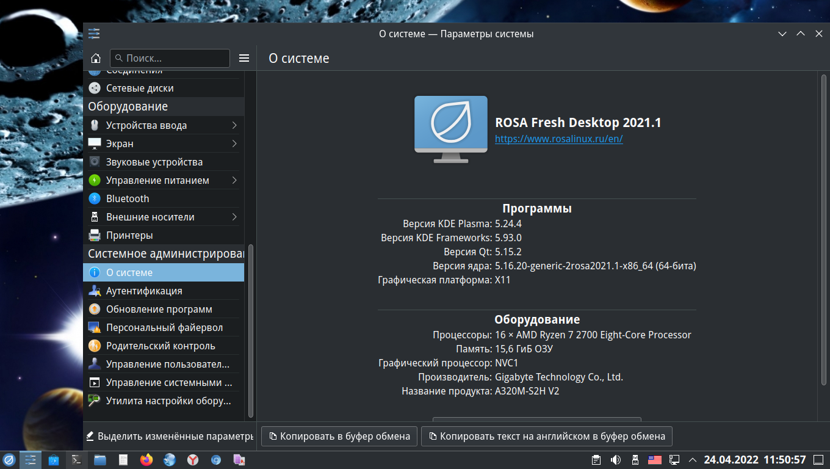Go to the System Settings home page
This screenshot has height=469, width=830.
pyautogui.click(x=96, y=58)
